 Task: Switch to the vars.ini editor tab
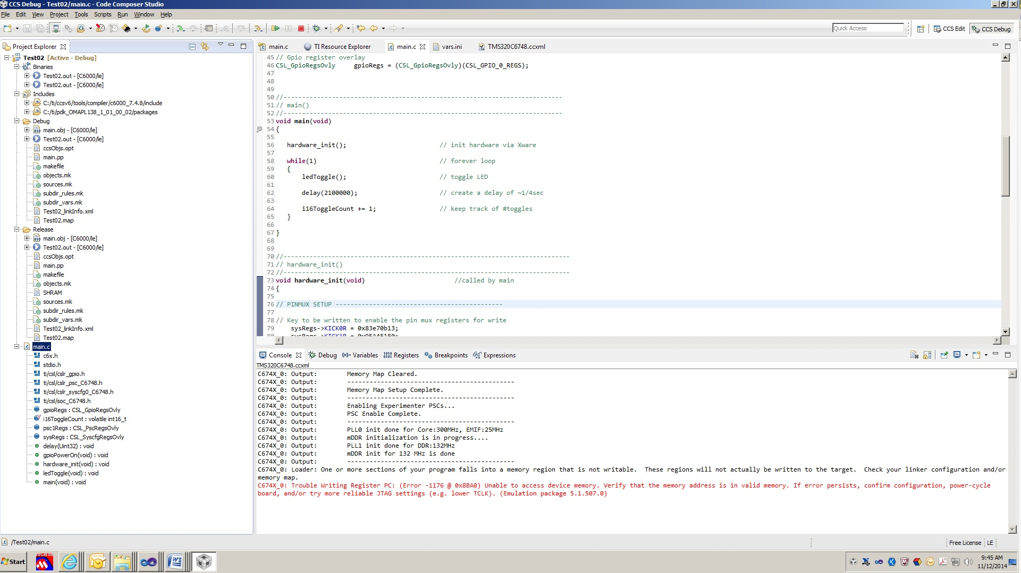click(448, 47)
